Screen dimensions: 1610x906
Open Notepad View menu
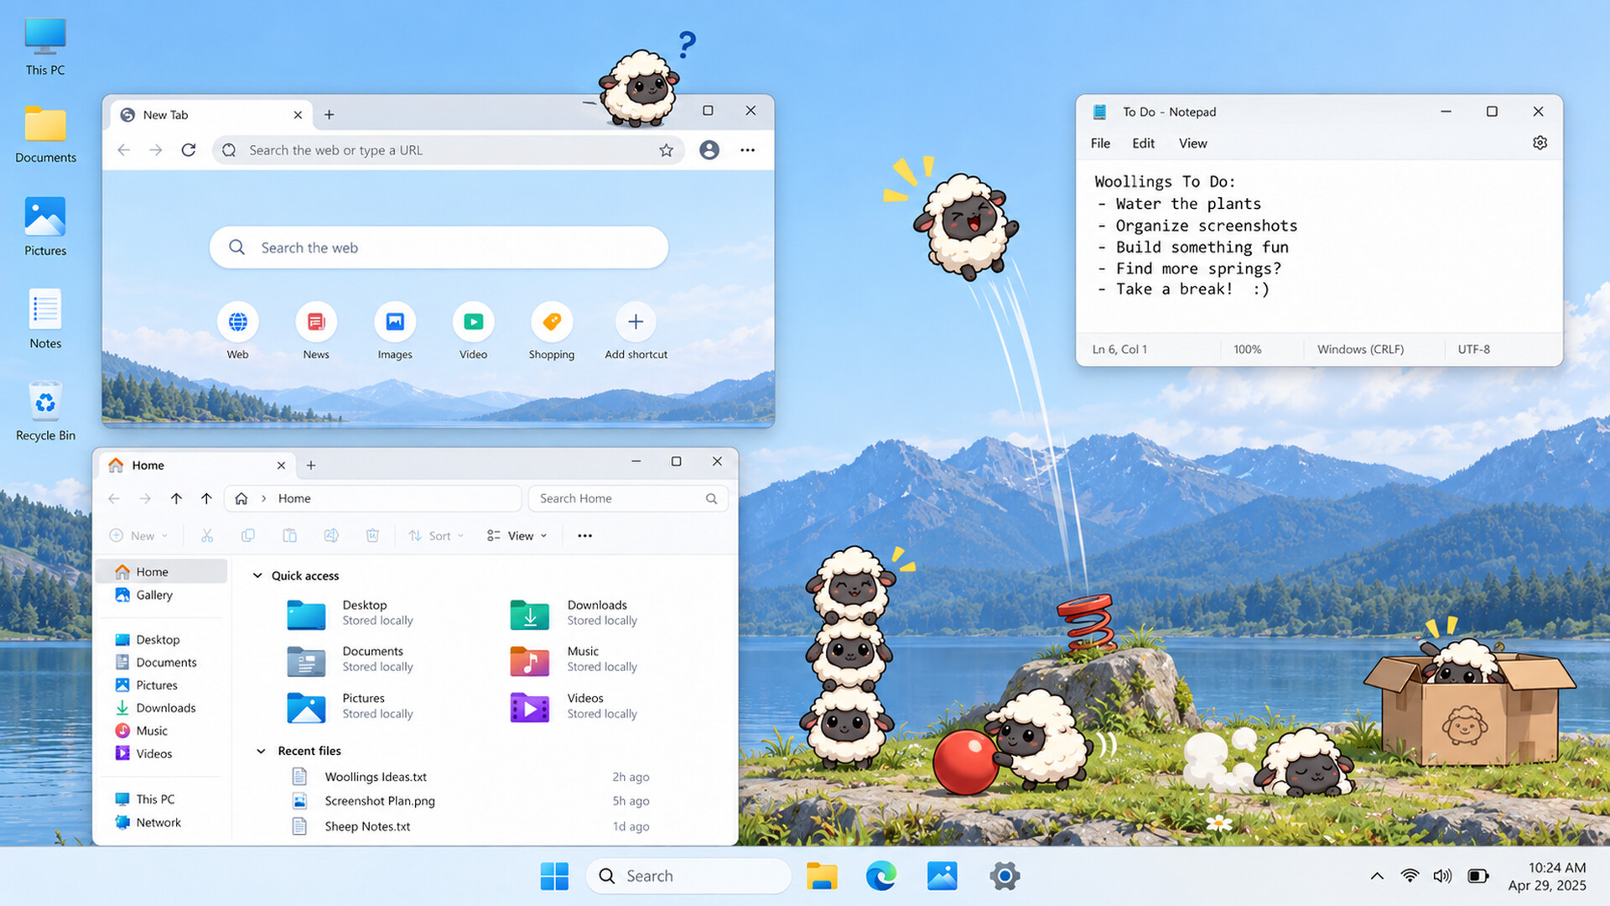1192,143
